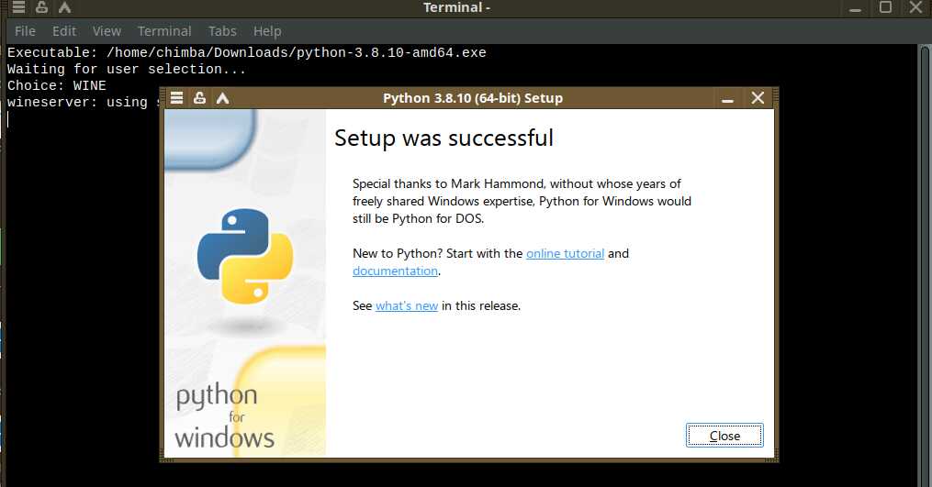Open the what's new link
The image size is (932, 487).
tap(407, 305)
